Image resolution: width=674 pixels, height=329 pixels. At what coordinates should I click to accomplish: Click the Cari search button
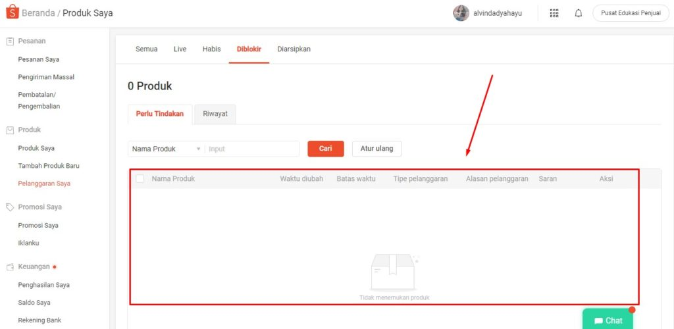[325, 149]
